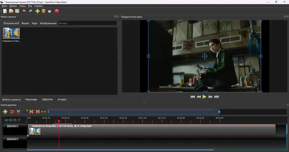289x152 pixels.
Task: Click the clip thumbnail on Дорожка 5
Action: [35, 131]
